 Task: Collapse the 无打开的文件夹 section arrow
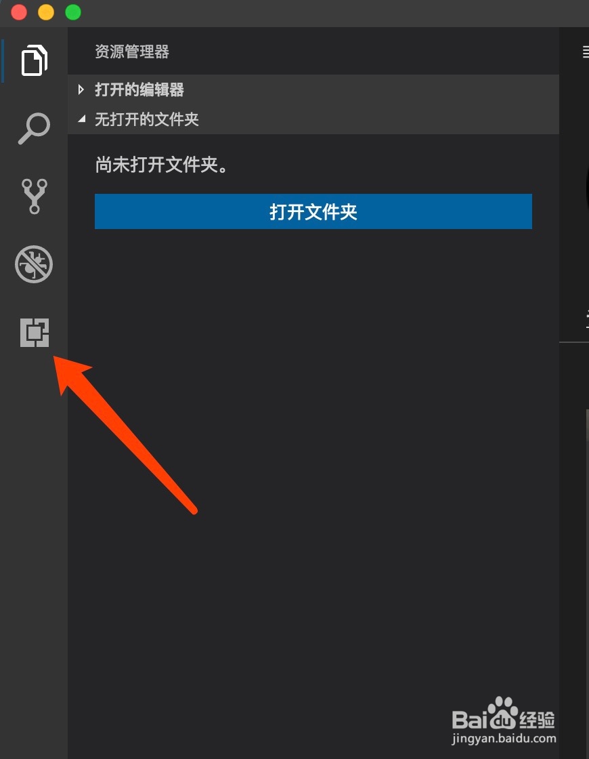(82, 119)
